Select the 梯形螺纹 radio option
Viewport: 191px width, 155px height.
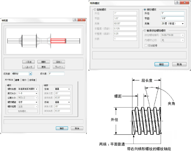click(145, 10)
